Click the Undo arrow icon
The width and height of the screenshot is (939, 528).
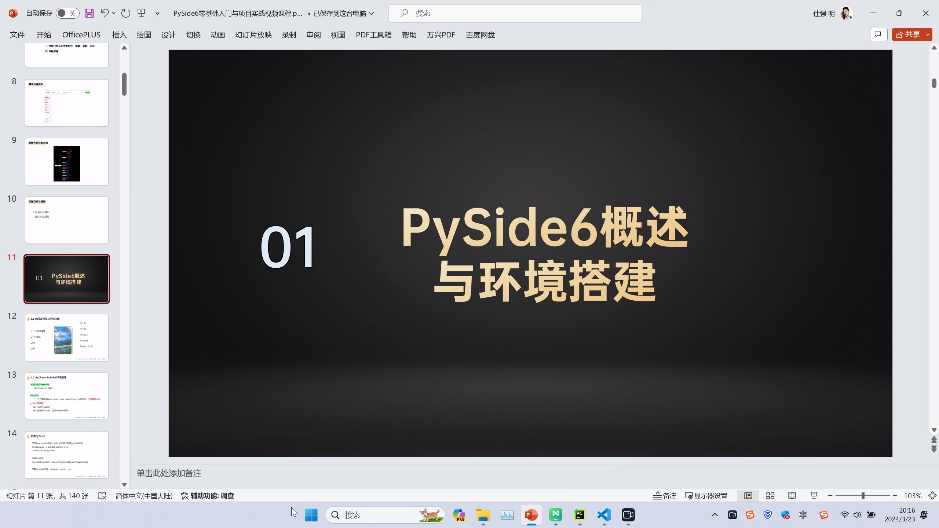pyautogui.click(x=105, y=13)
